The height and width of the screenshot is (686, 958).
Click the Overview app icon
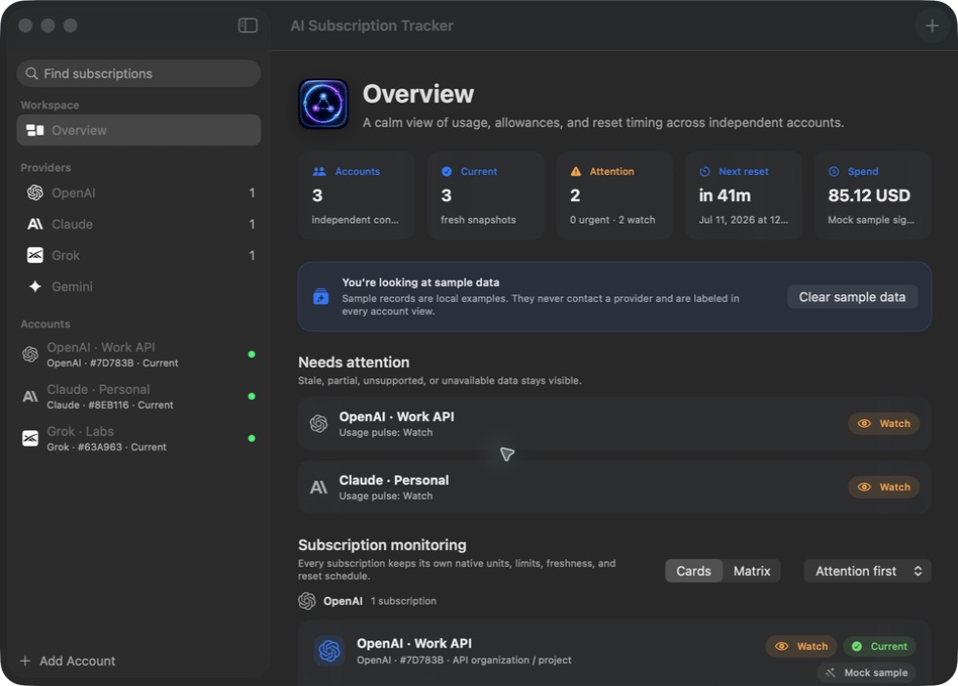click(x=324, y=104)
